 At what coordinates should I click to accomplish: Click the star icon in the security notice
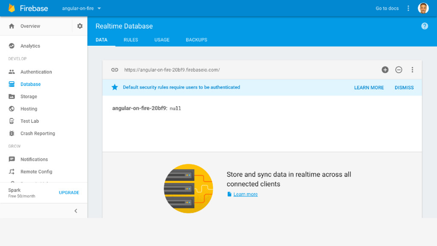[114, 87]
